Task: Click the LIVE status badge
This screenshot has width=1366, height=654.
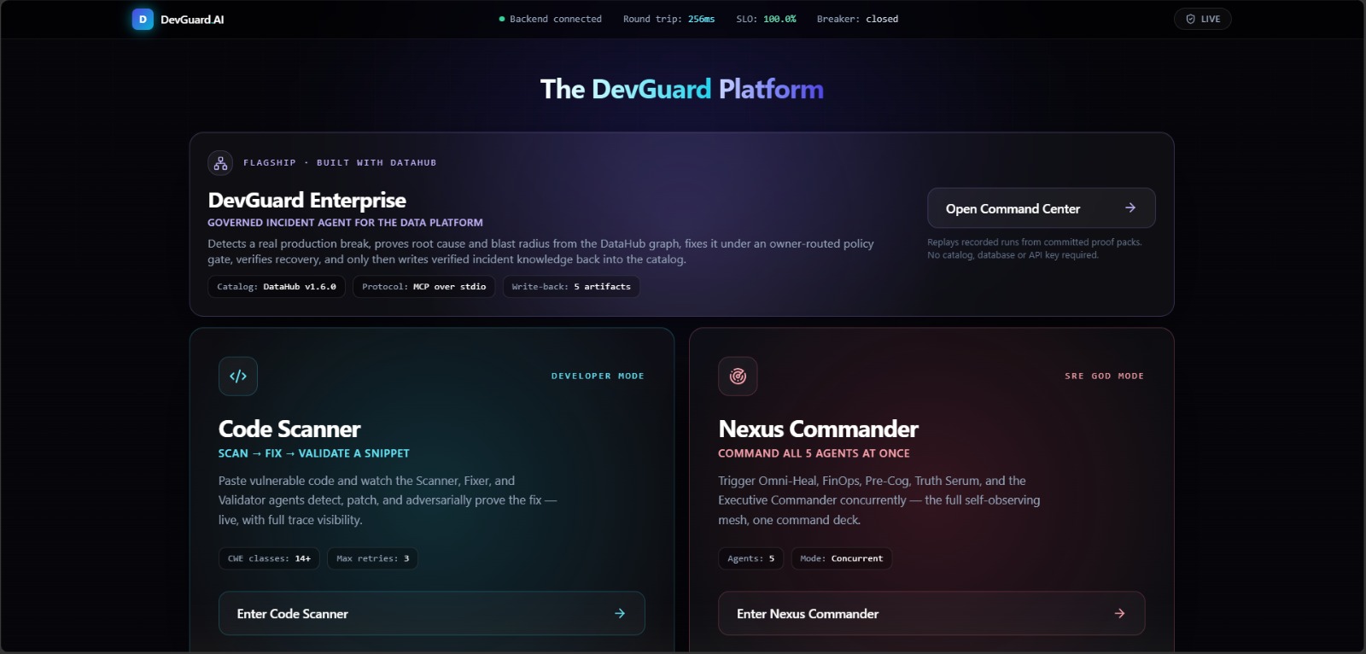Action: [x=1203, y=19]
